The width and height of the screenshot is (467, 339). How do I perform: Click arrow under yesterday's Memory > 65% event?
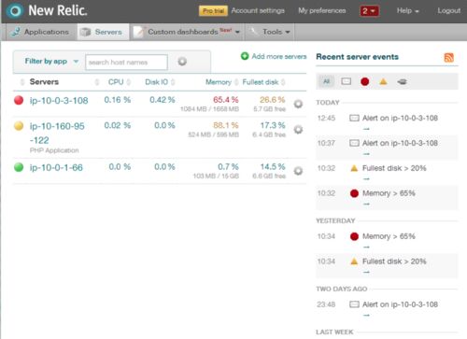point(366,247)
